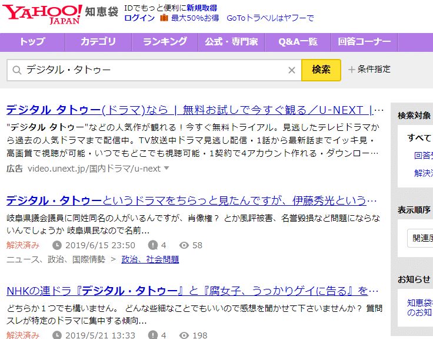This screenshot has height=339, width=433.
Task: Open the 回答コーナー tab
Action: pos(365,42)
